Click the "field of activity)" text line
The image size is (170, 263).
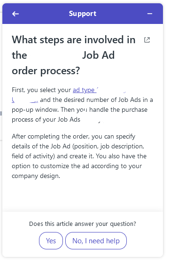pos(33,156)
